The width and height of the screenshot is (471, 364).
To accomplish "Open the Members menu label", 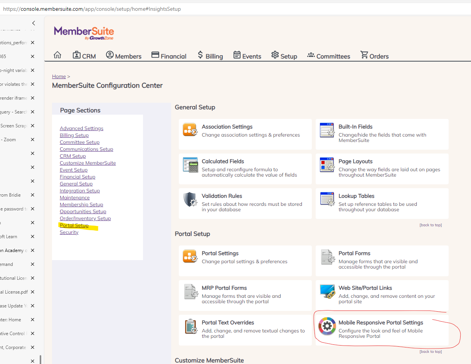I will (x=128, y=56).
